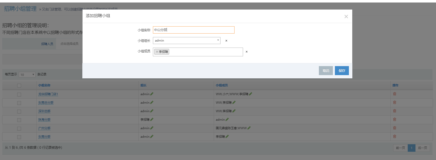Delete the 龙华招聘门店1 row with trash icon
Screen dimensions: 436x160
point(394,94)
